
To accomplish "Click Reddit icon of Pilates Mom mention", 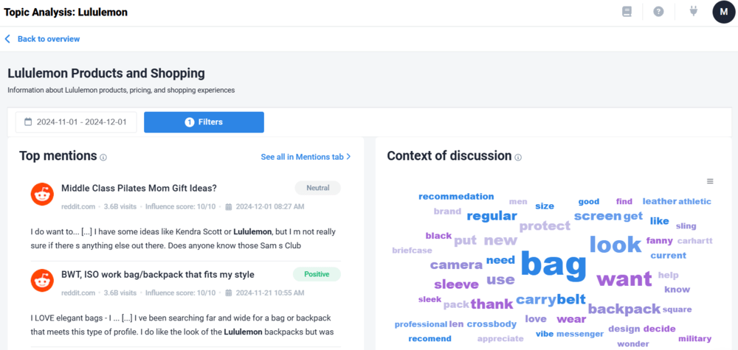I will point(42,194).
